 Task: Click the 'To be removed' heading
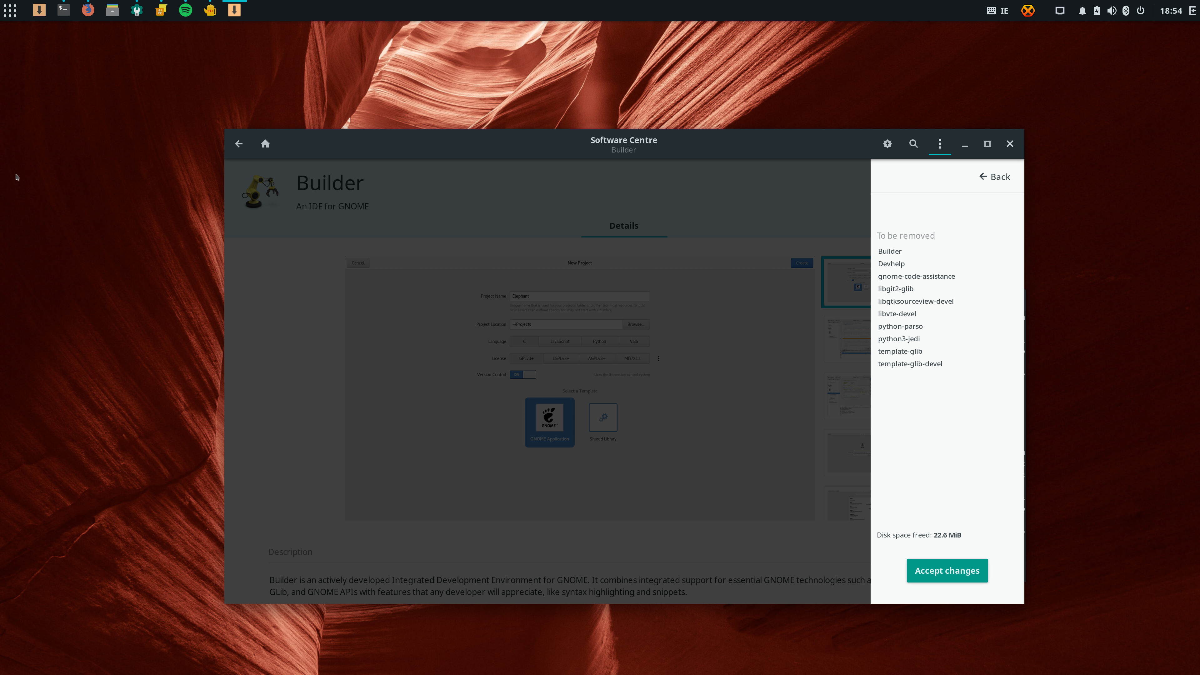pyautogui.click(x=906, y=236)
